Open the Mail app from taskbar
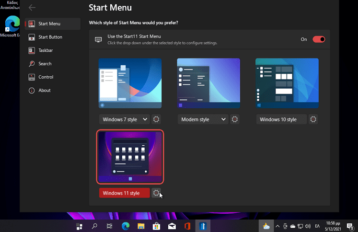 click(172, 226)
